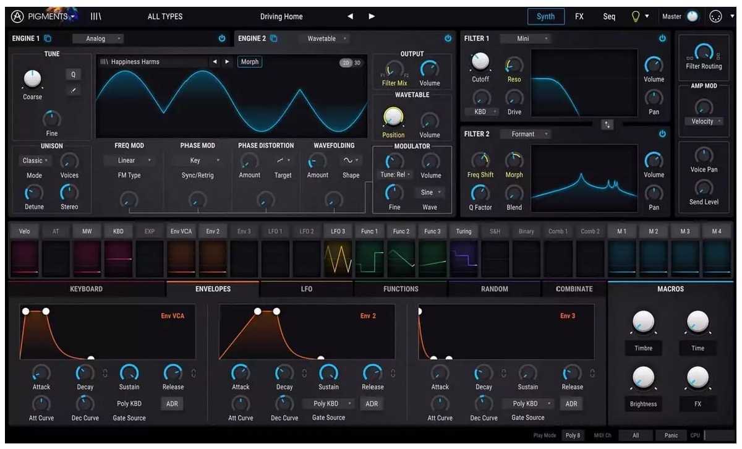Click the Coarse tune knob

(x=32, y=79)
